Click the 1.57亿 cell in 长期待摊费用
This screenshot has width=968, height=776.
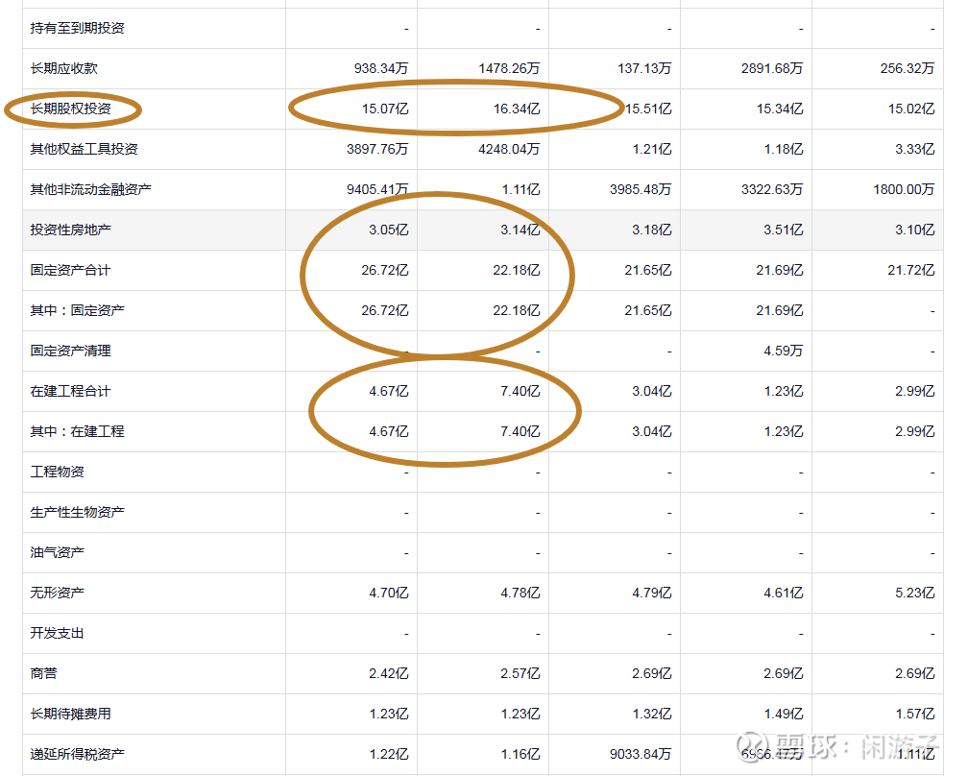point(914,715)
